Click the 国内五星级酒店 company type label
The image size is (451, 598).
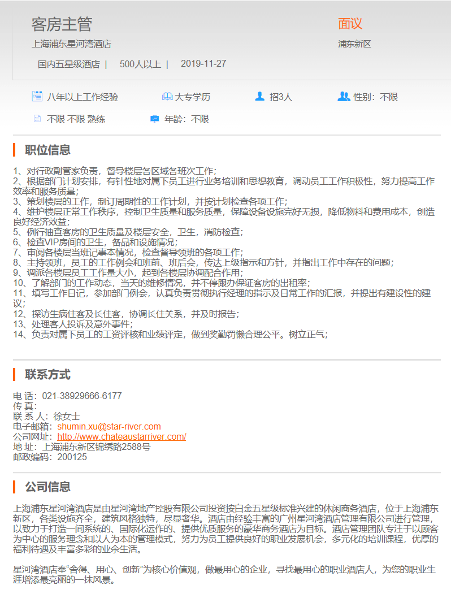(x=68, y=64)
